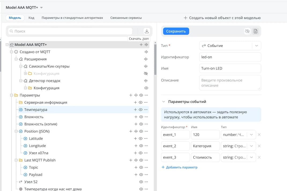Screen dimensions: 287x191
Task: Open the Тип dropdown showing Событие
Action: click(230, 46)
